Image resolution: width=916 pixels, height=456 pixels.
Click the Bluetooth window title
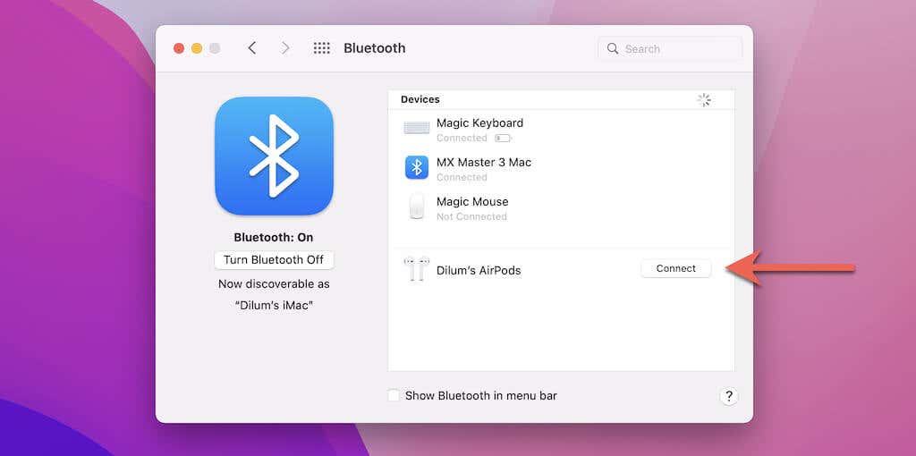click(x=375, y=48)
